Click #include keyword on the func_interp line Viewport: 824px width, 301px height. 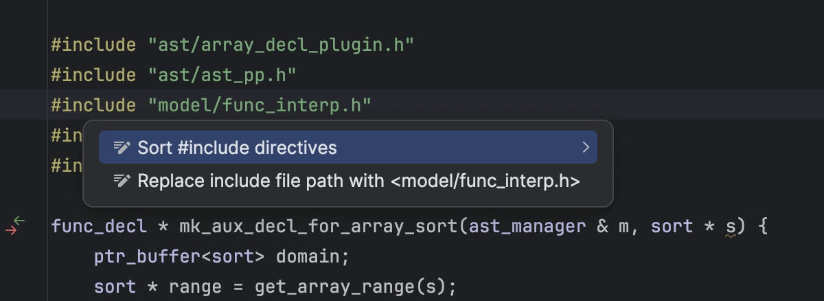coord(93,105)
